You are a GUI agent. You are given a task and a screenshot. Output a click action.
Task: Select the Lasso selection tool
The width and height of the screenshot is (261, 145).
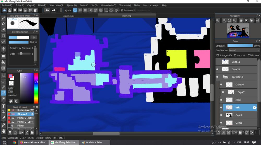[x=3, y=81]
